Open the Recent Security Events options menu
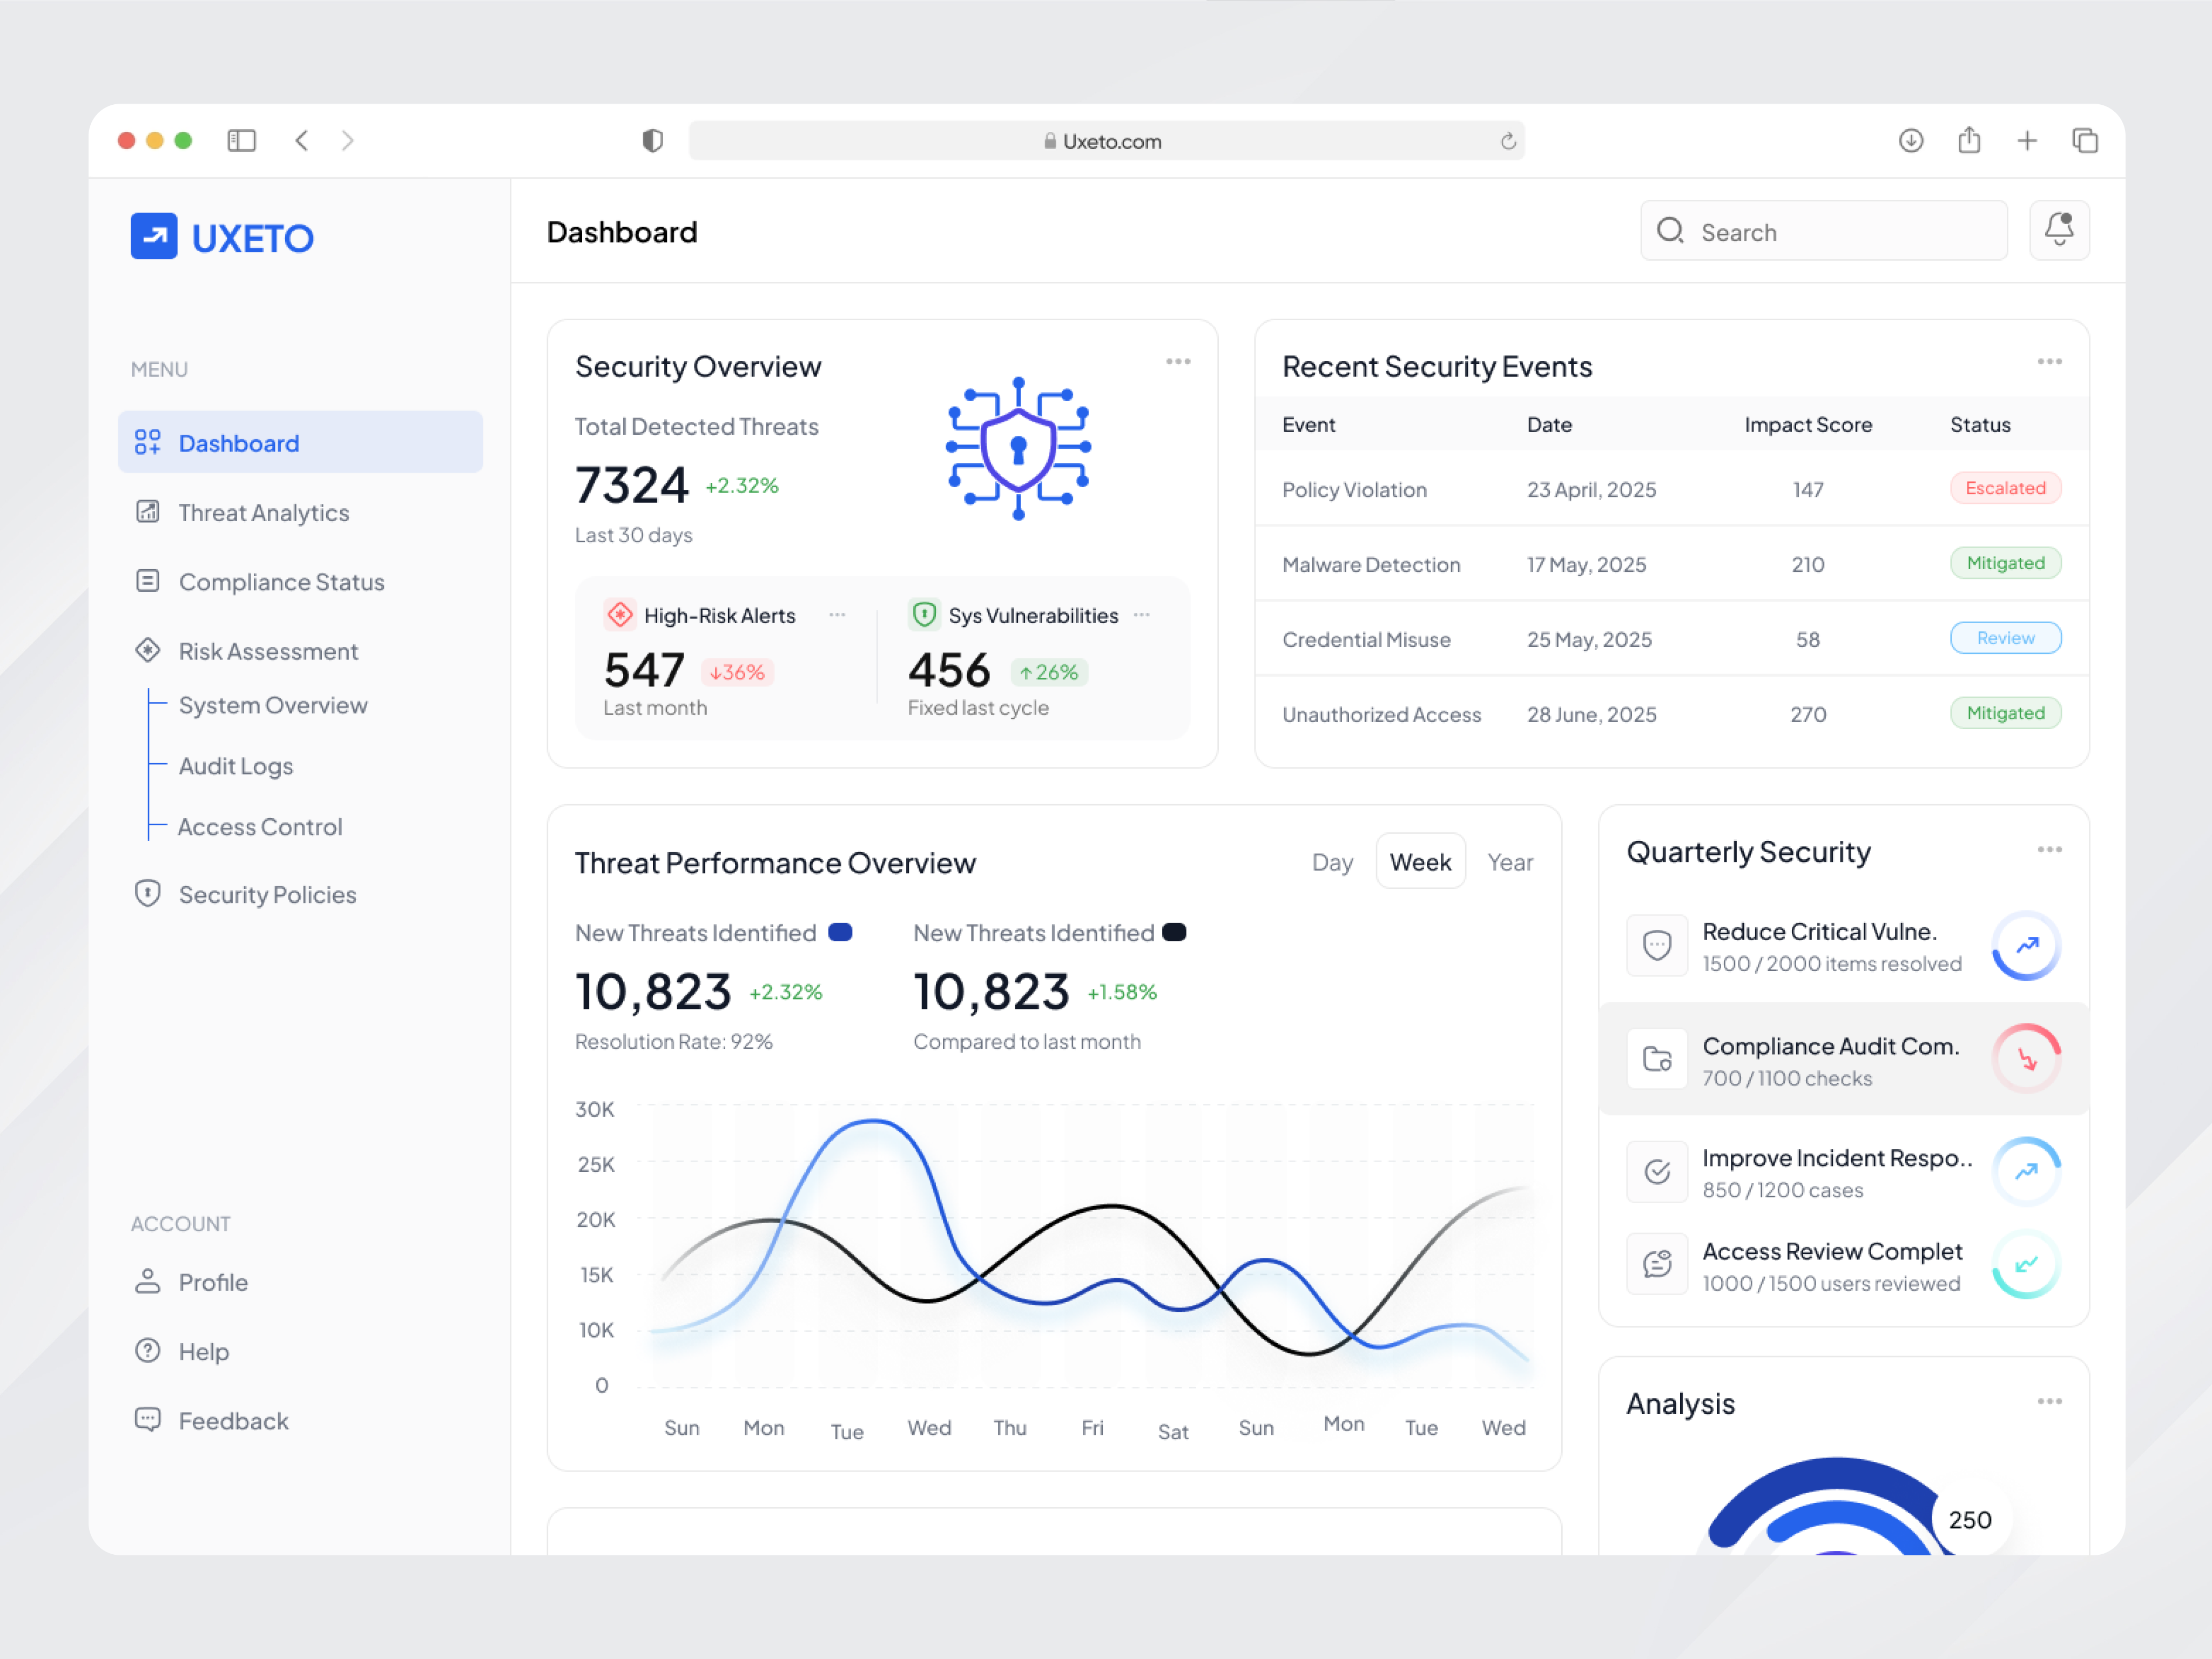The image size is (2212, 1659). point(2049,361)
